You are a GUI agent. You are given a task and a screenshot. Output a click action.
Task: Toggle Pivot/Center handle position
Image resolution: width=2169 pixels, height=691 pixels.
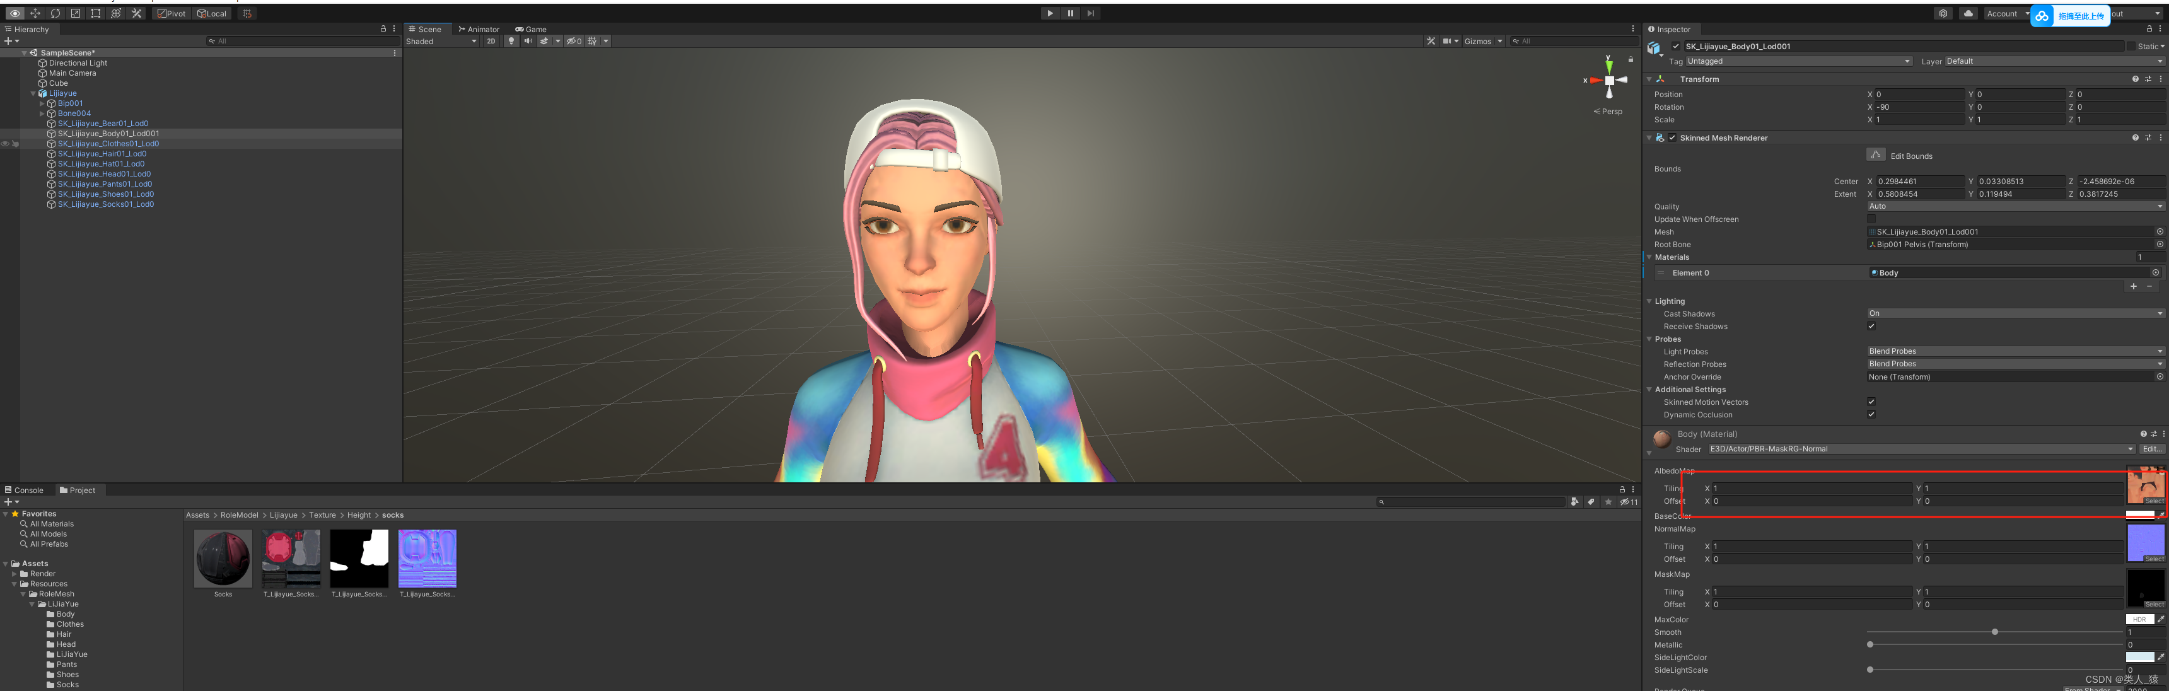coord(172,13)
